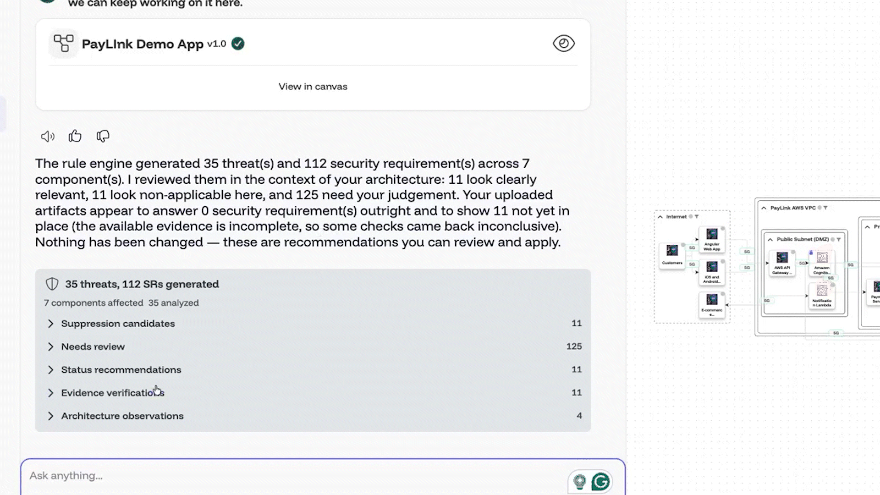Give the response a thumbs up
This screenshot has width=880, height=495.
[x=75, y=136]
